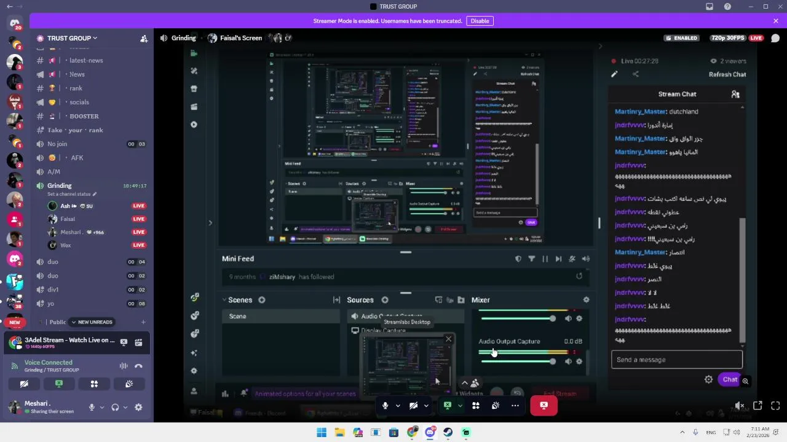This screenshot has width=787, height=442.
Task: Click the purple Chat send button
Action: [730, 379]
